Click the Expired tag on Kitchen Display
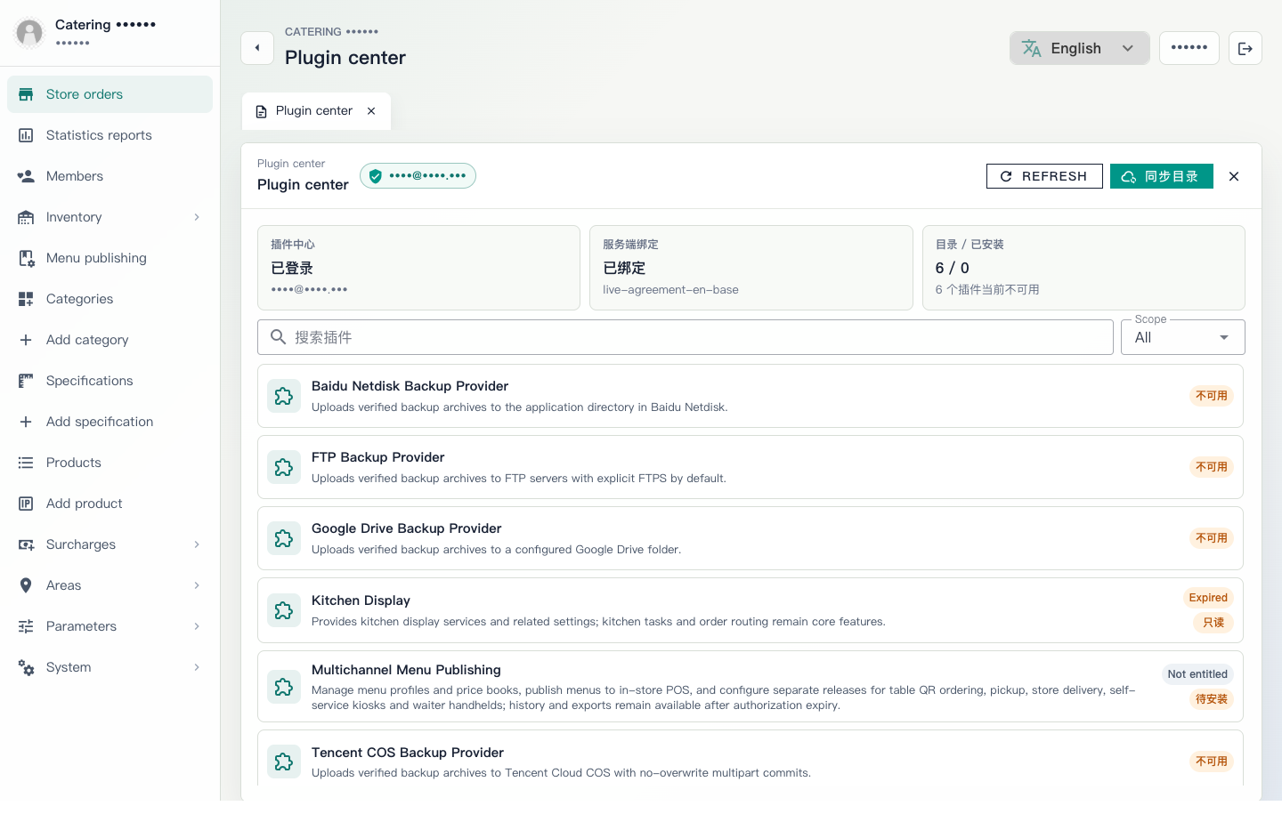The height and width of the screenshot is (822, 1282). [x=1208, y=598]
